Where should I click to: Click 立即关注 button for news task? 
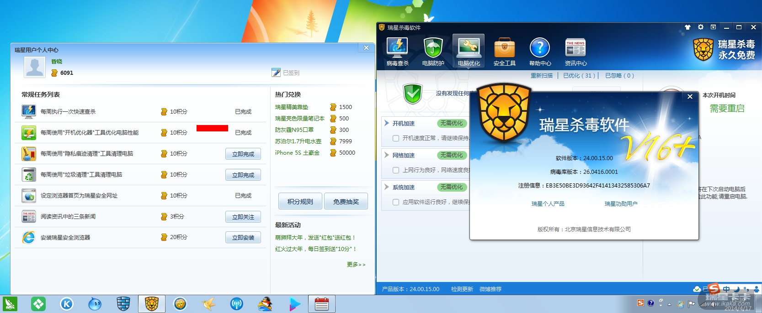[x=243, y=217]
